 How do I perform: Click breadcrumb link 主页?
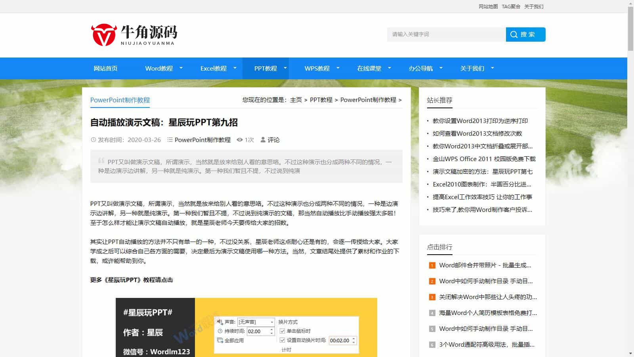click(296, 100)
